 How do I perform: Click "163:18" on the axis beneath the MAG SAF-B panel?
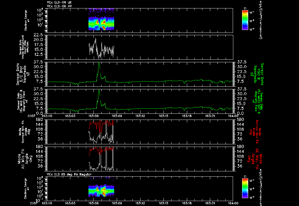187,116
